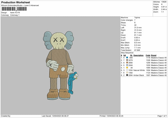Click the 'Created By:' footer label
This screenshot has width=168, height=118.
pos(6,116)
